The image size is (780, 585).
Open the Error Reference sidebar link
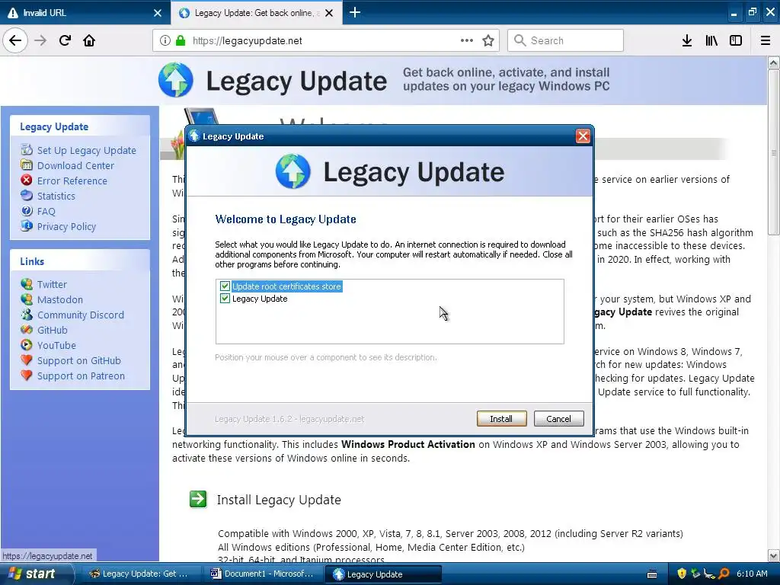point(72,181)
